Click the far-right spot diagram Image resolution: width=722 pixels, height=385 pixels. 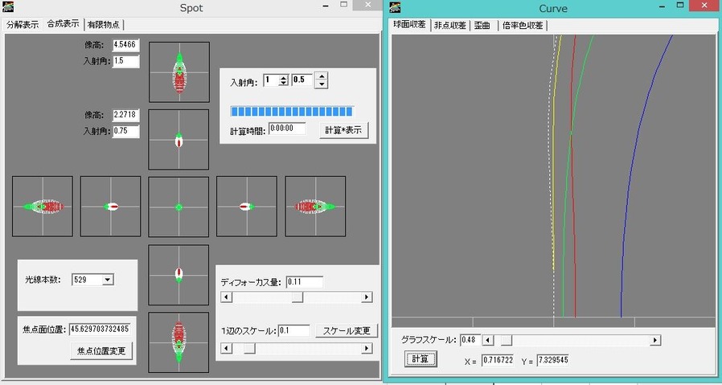[x=315, y=207]
